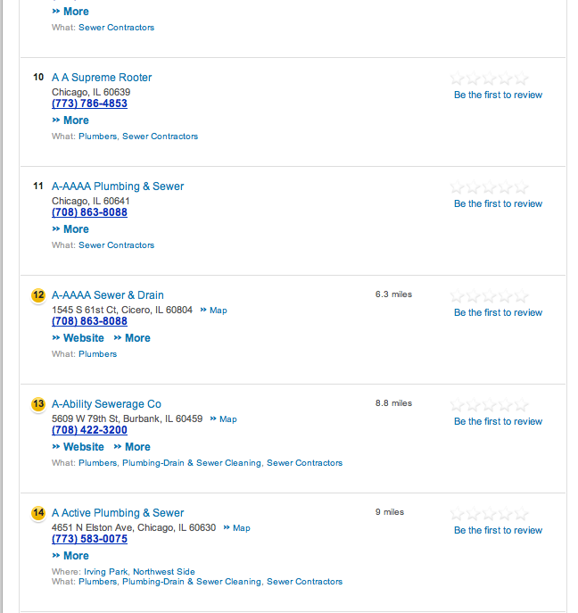The image size is (578, 613).
Task: Click the yellow map pin number 13
Action: [x=38, y=404]
